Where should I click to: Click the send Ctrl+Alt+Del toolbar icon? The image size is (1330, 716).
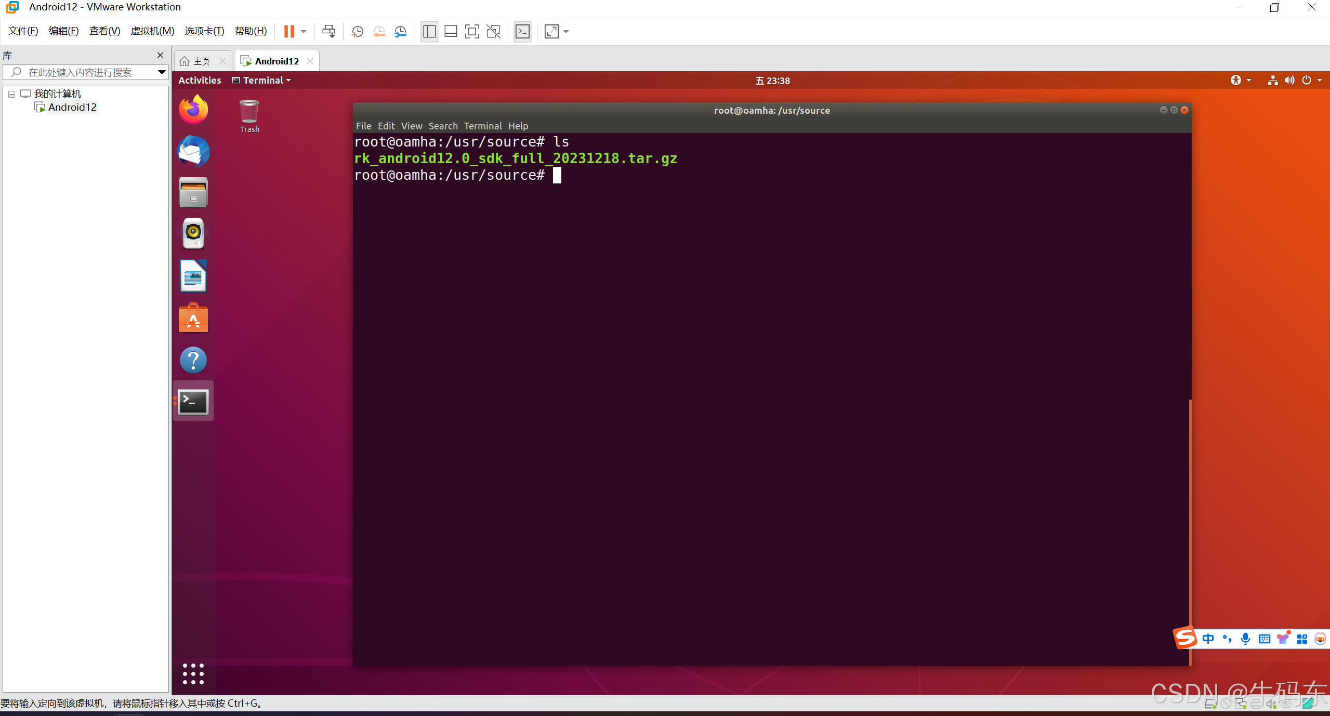point(328,32)
